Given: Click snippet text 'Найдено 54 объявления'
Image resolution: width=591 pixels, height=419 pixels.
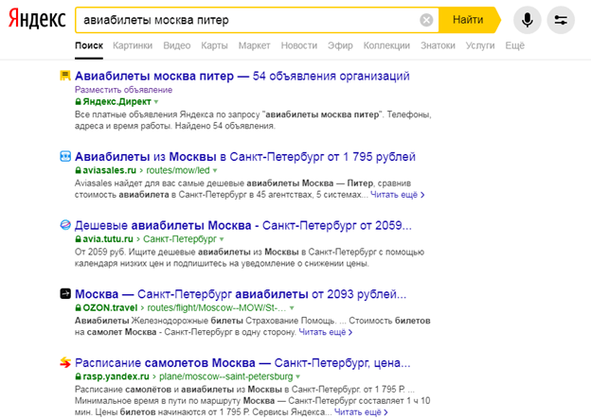Looking at the screenshot, I should coord(225,126).
